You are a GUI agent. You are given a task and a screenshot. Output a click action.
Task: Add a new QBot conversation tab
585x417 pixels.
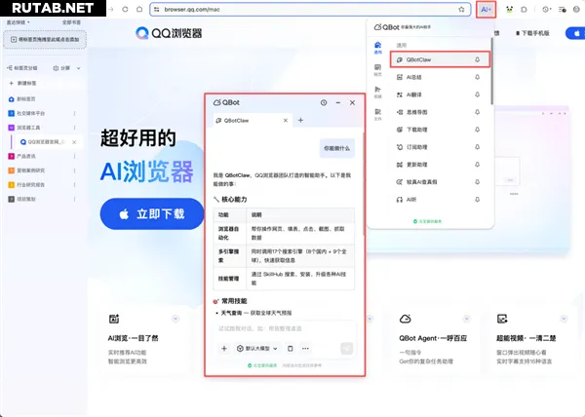click(x=300, y=121)
